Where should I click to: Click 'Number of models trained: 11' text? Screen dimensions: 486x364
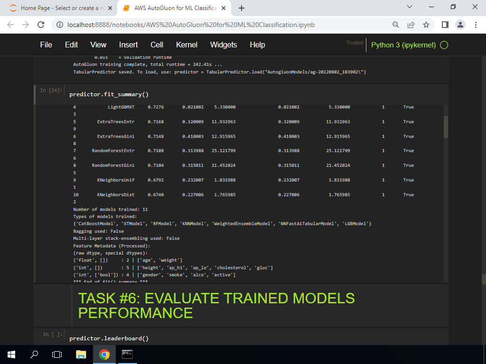pyautogui.click(x=110, y=209)
